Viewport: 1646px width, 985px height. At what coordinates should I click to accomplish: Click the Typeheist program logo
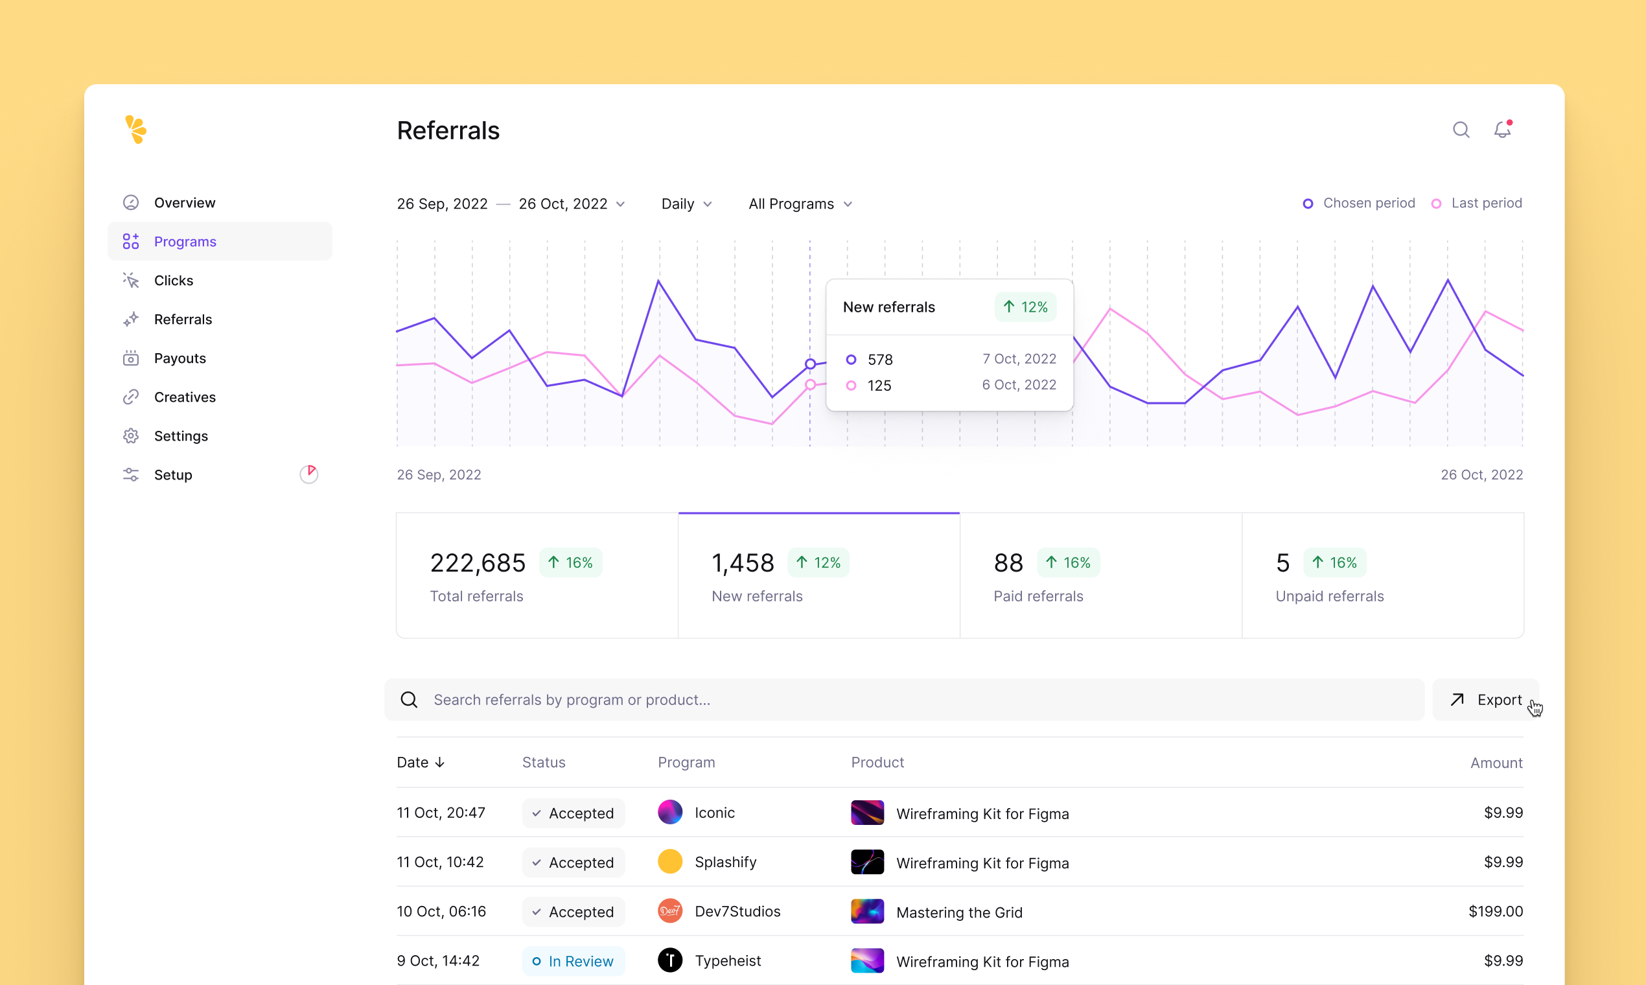click(x=669, y=960)
